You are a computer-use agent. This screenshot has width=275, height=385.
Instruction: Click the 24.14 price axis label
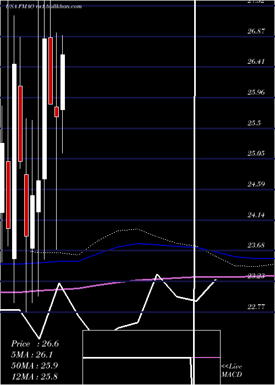pos(256,215)
